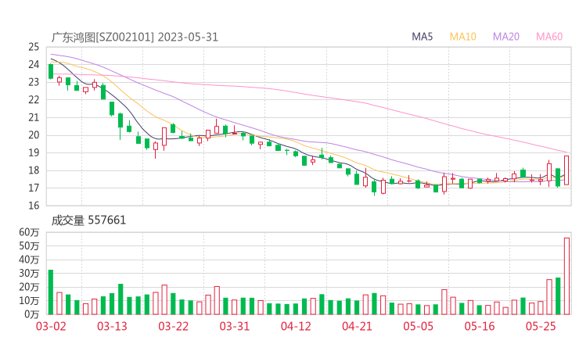The width and height of the screenshot is (579, 344).
Task: Click the 25 price axis label
Action: coord(34,47)
